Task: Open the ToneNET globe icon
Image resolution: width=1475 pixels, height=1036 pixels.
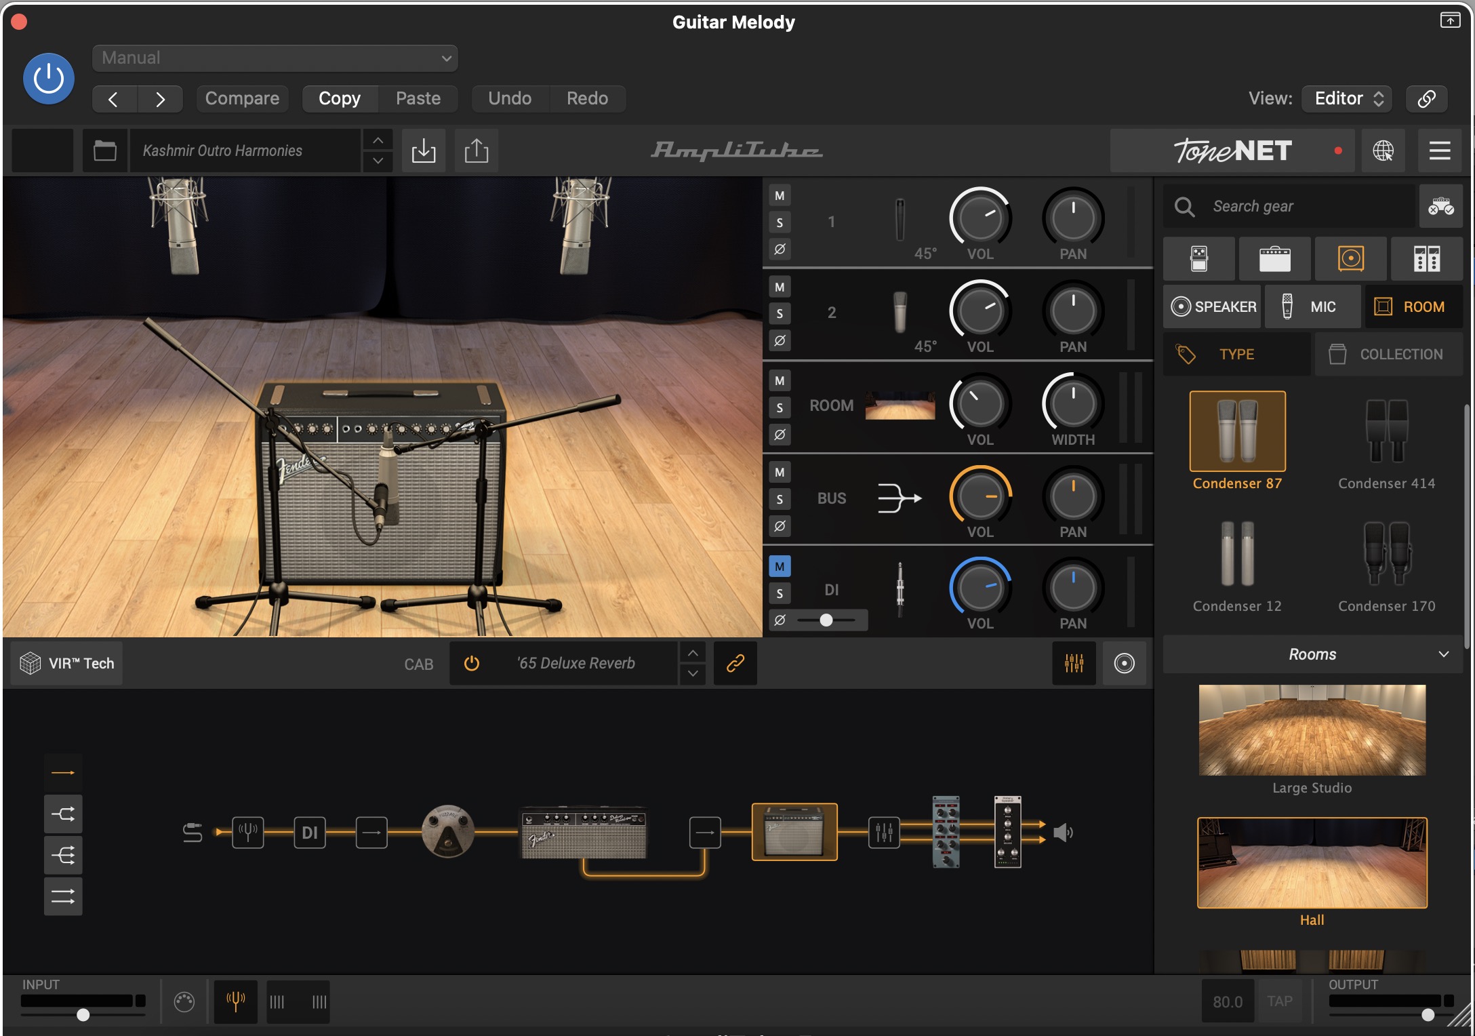Action: pos(1383,150)
